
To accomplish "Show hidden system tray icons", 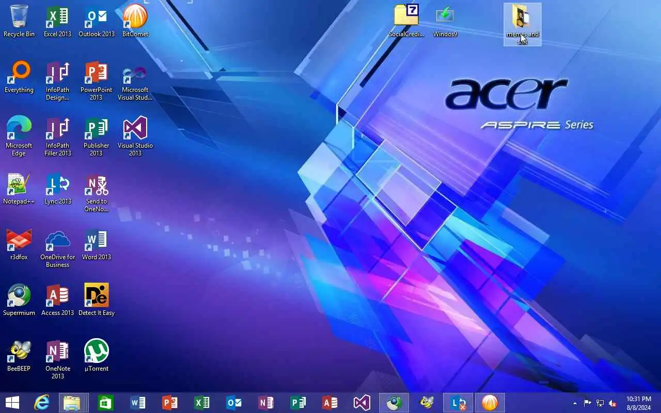I will 575,403.
